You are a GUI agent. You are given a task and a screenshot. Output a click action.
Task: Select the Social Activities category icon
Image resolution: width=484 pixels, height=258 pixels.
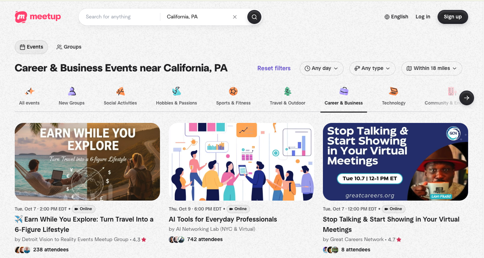tap(120, 91)
